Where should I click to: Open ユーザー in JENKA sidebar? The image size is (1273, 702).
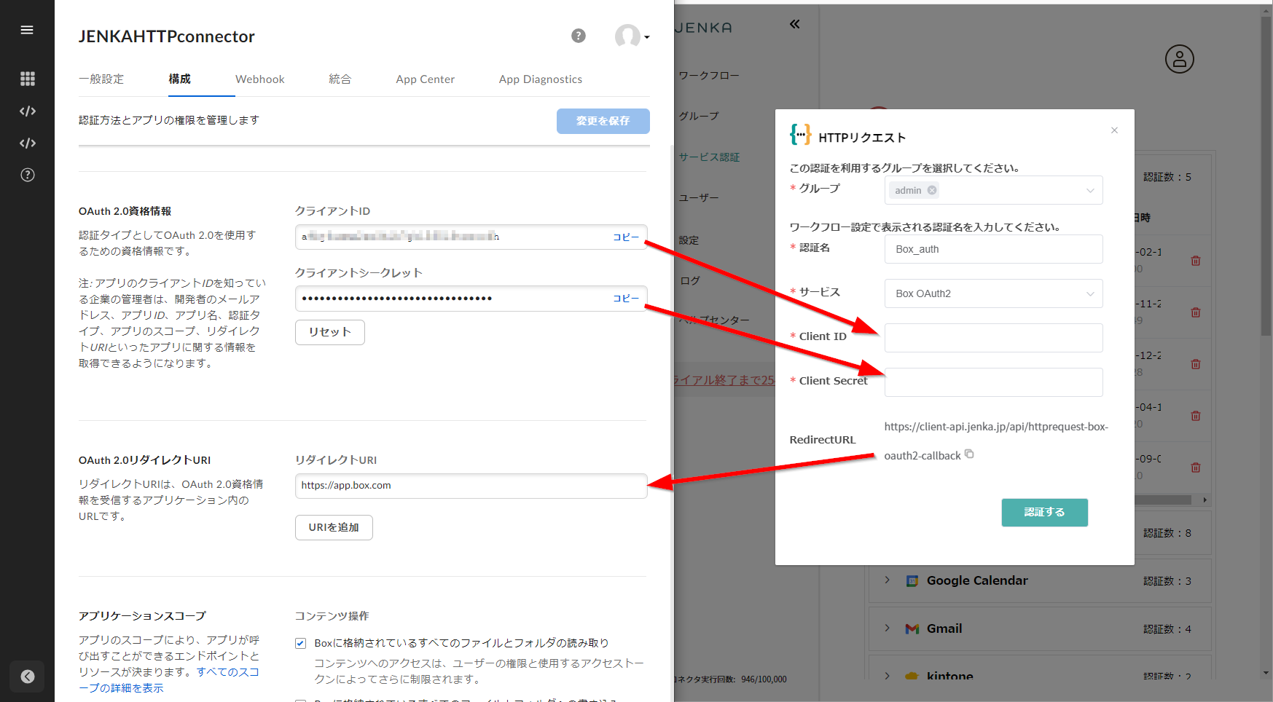(699, 198)
